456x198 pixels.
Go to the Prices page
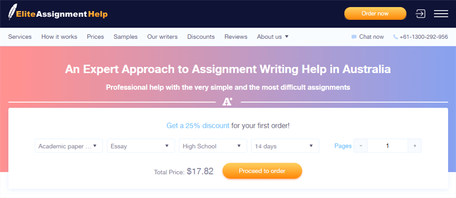(95, 37)
